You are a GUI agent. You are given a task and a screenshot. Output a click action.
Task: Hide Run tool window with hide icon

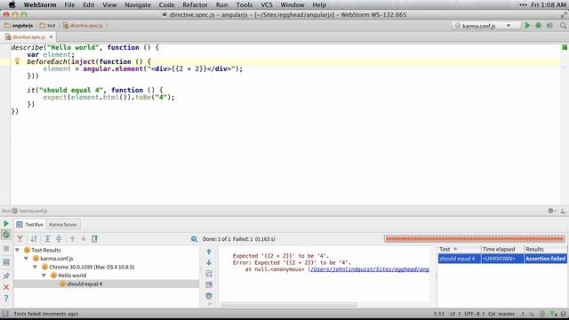563,211
